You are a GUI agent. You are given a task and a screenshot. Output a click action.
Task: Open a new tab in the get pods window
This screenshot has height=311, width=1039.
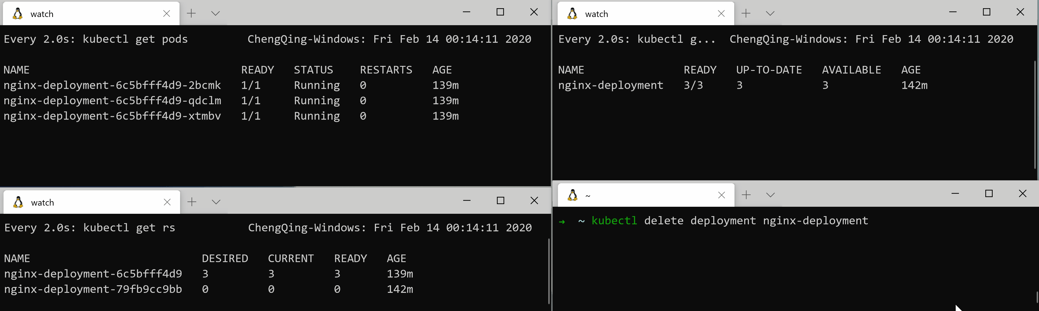(191, 13)
